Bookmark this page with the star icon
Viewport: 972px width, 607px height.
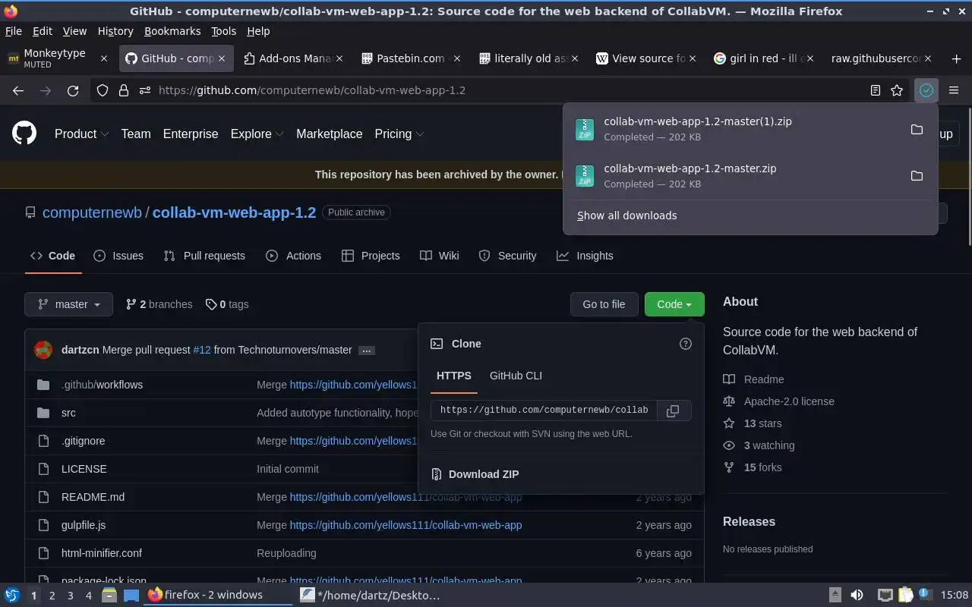[897, 90]
